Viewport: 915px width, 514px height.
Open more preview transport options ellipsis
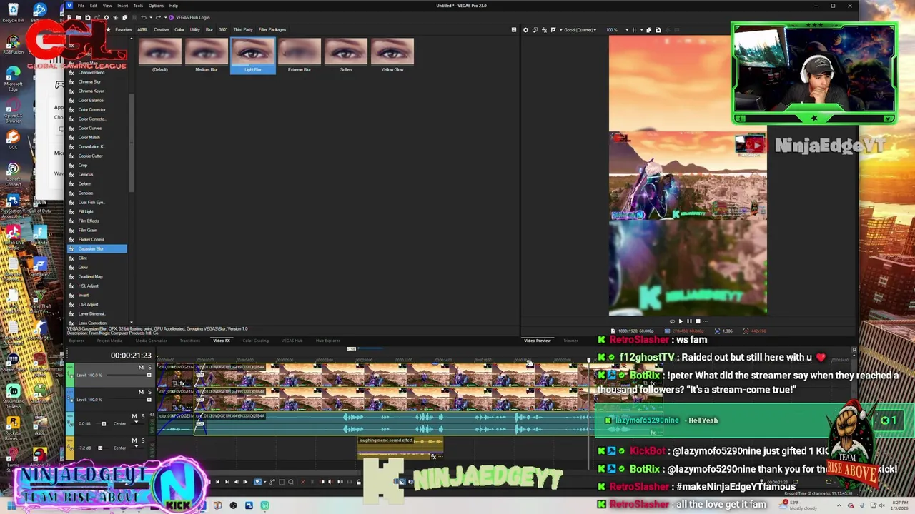(705, 321)
